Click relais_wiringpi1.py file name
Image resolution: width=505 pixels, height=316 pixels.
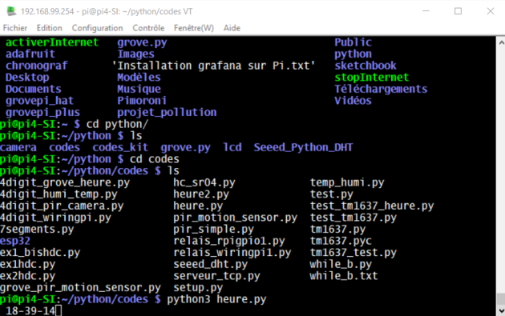pyautogui.click(x=232, y=252)
